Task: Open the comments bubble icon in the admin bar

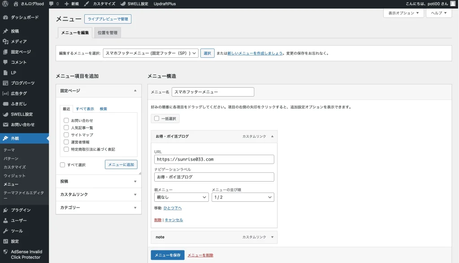Action: click(51, 4)
